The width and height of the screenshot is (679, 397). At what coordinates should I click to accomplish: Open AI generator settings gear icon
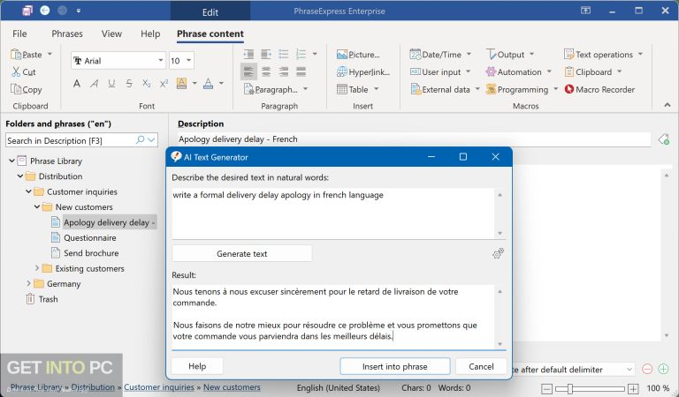[499, 254]
